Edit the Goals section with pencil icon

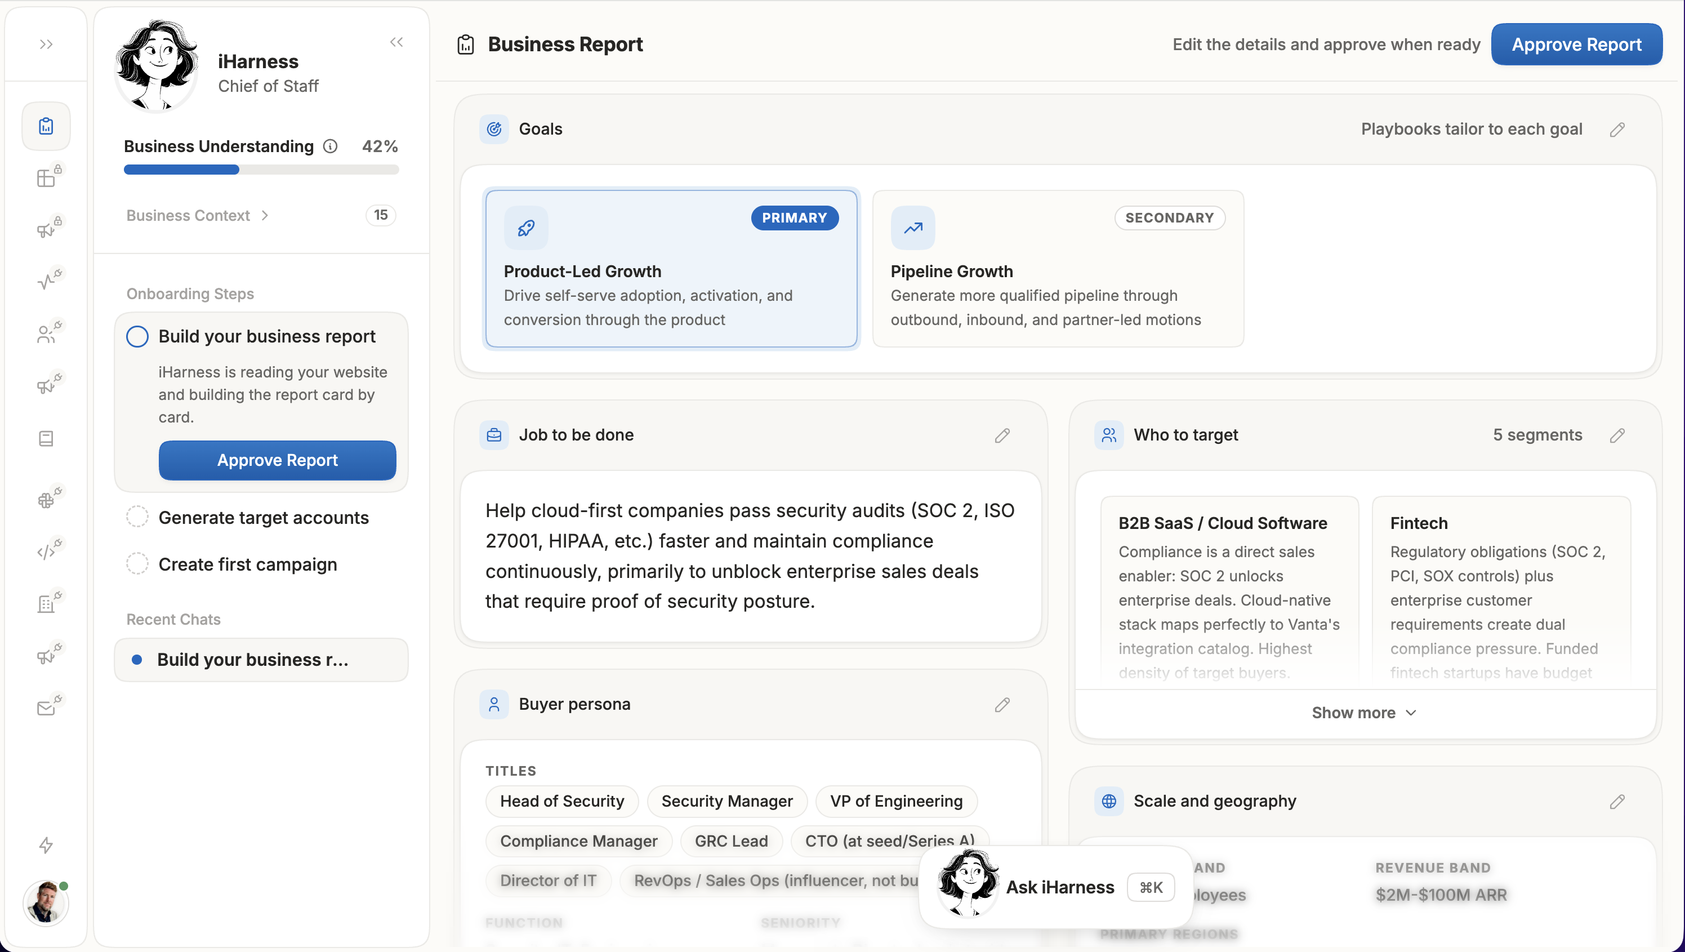tap(1617, 130)
